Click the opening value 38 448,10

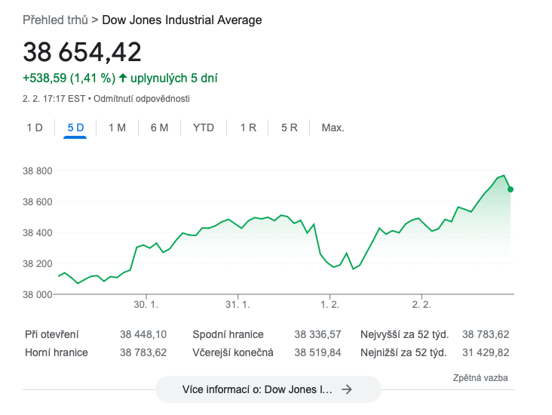point(143,334)
